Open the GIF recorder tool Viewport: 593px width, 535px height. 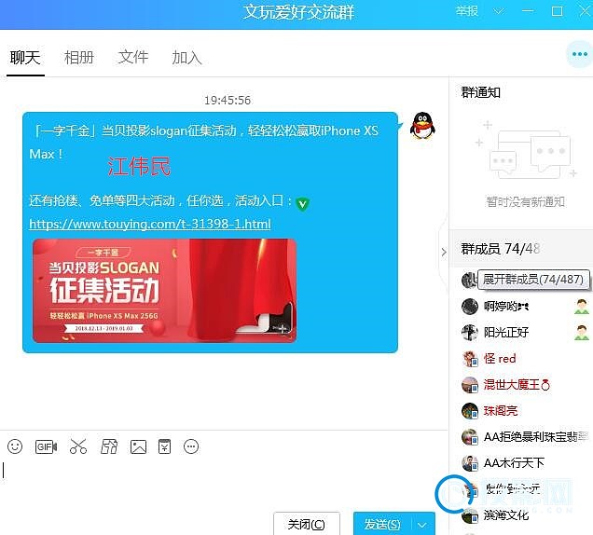pyautogui.click(x=46, y=446)
